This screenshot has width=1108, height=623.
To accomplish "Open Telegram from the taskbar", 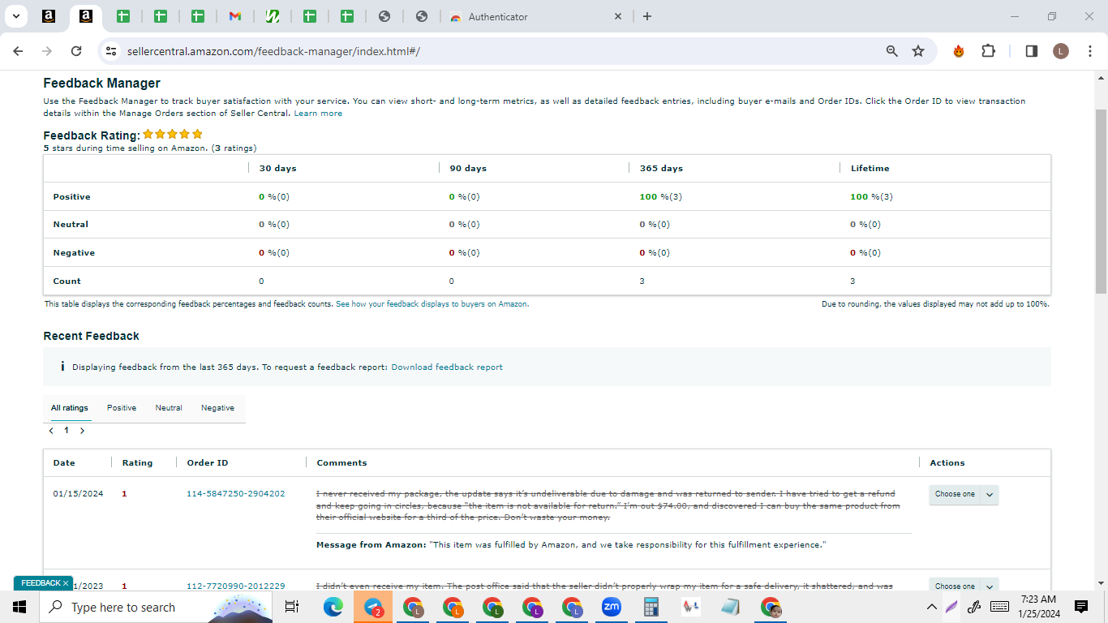I will pyautogui.click(x=373, y=607).
